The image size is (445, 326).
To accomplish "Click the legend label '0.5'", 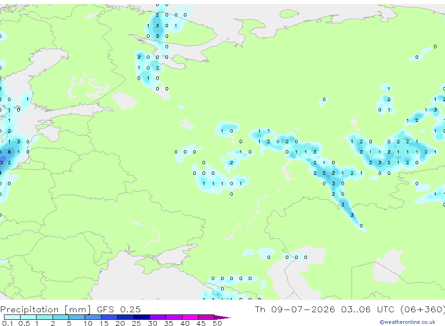I will click(24, 323).
